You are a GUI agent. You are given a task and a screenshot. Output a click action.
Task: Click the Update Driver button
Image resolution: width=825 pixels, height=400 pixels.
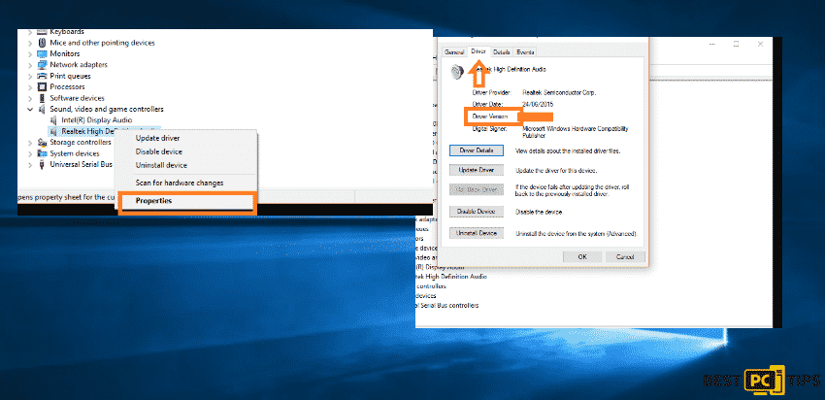tap(477, 171)
